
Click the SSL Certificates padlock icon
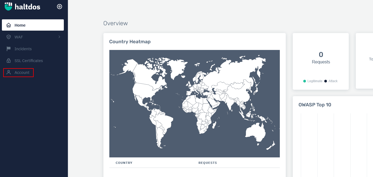tap(9, 61)
